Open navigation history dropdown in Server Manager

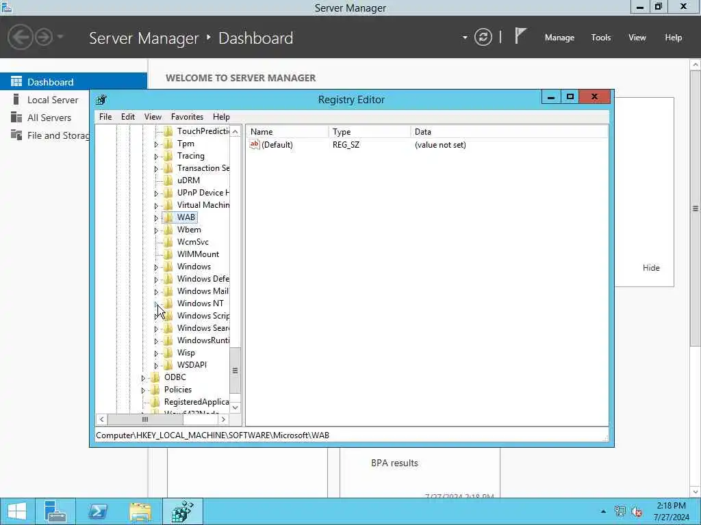click(60, 37)
